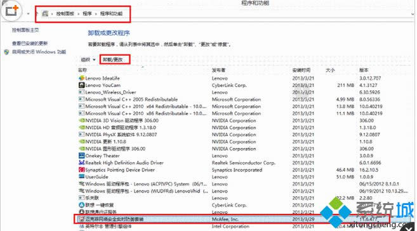Click the size value '211 MB'
417x231 pixels.
coord(345,85)
